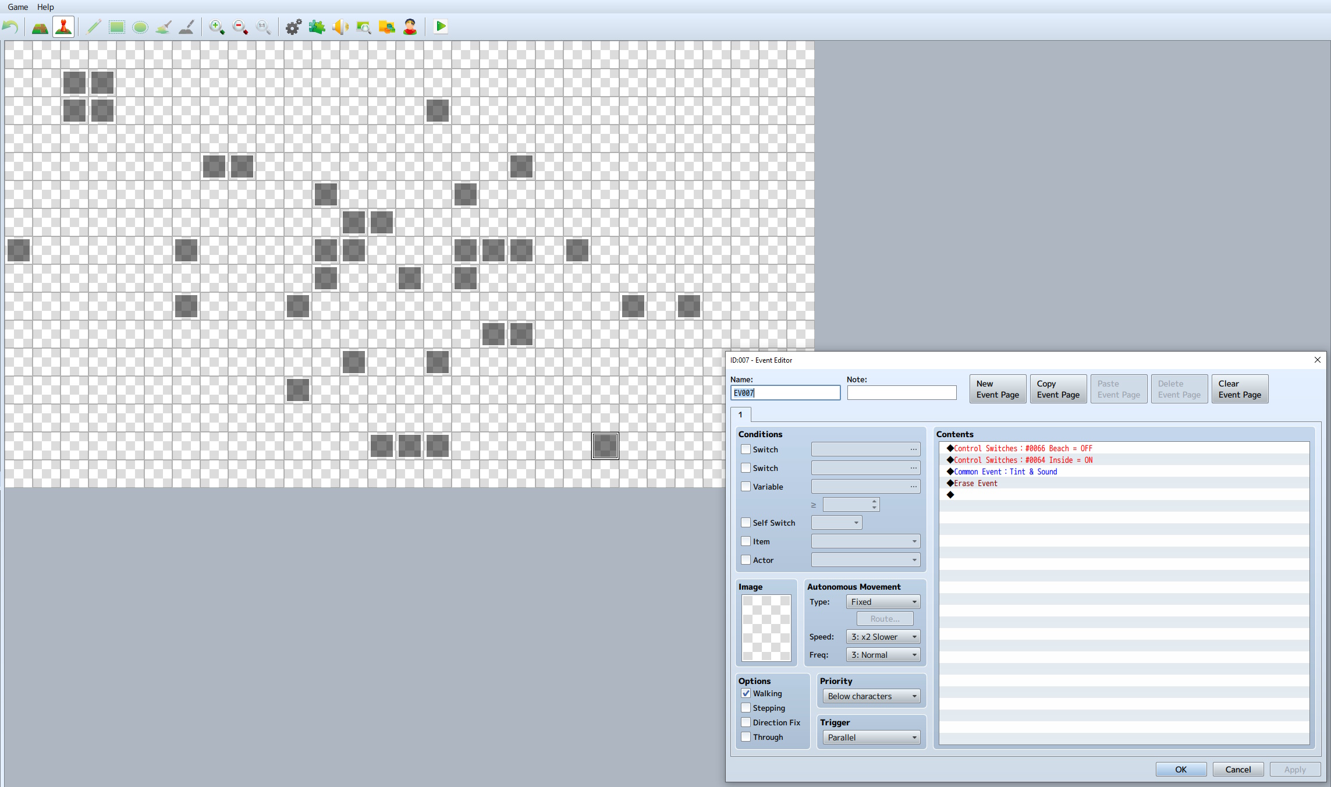Screen dimensions: 1331x787
Task: Enable the Self Switch condition
Action: click(x=746, y=523)
